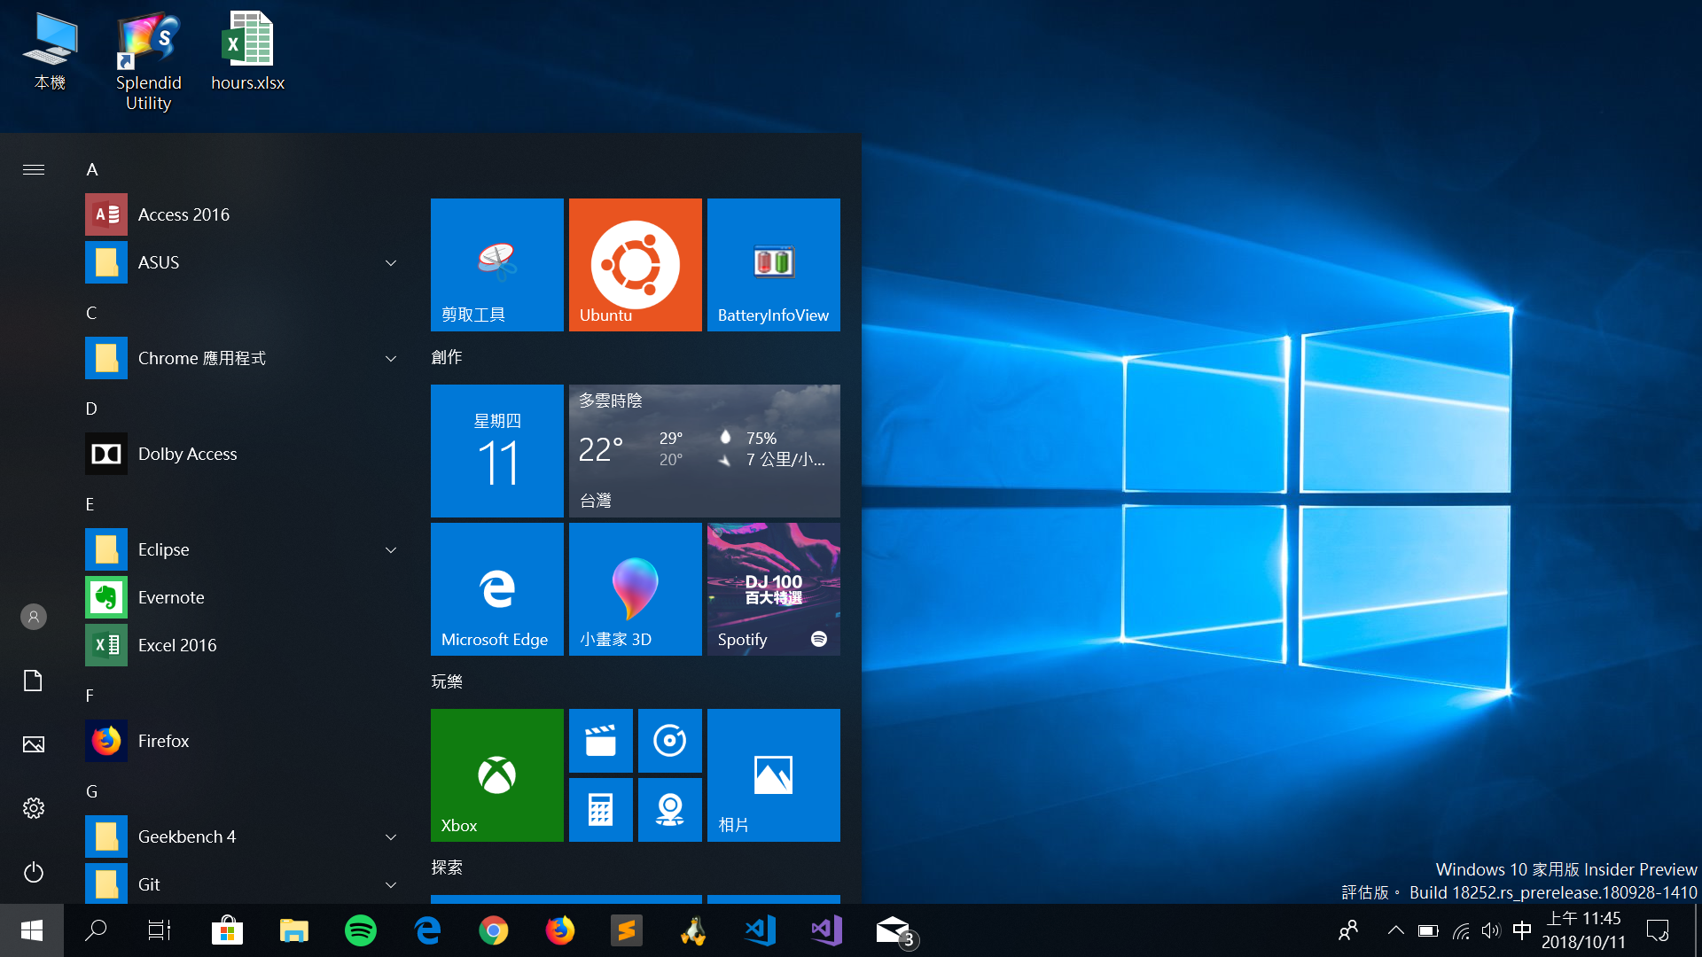Open Settings gear in the Start sidebar
The width and height of the screenshot is (1702, 957).
[x=34, y=808]
